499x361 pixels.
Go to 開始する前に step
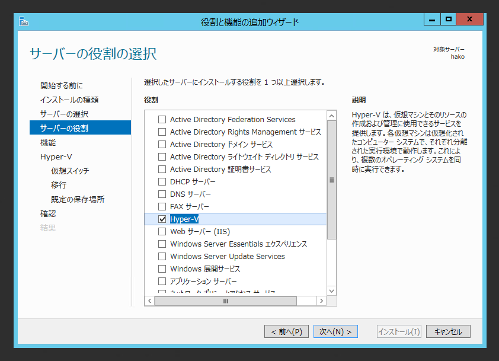tap(62, 85)
